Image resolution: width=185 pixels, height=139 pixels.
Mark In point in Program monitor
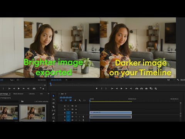(x=102, y=88)
